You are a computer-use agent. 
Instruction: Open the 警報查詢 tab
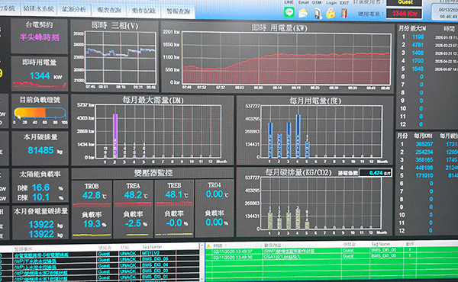point(178,11)
